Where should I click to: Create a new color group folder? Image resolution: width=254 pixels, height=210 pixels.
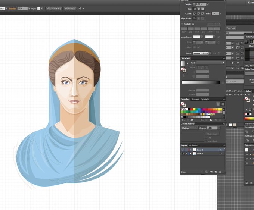click(211, 120)
